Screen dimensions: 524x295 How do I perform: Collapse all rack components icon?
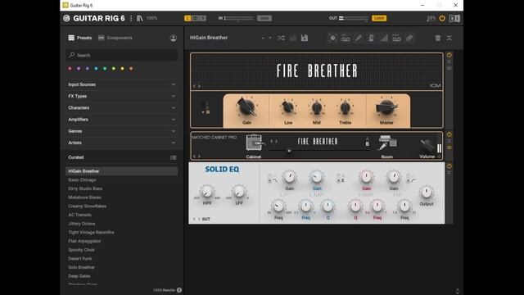(449, 38)
